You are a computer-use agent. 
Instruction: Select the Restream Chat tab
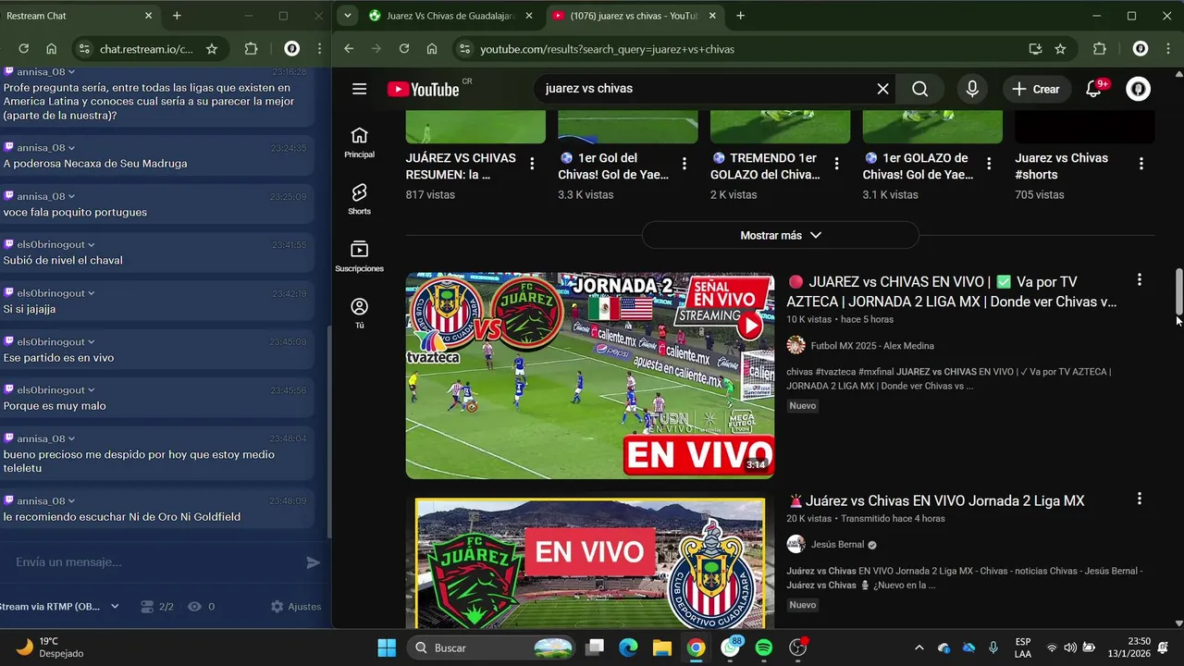pos(79,16)
